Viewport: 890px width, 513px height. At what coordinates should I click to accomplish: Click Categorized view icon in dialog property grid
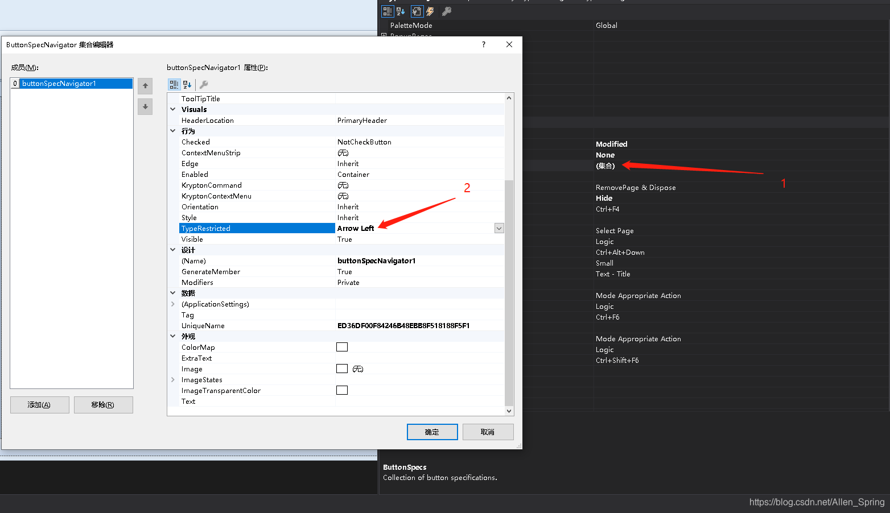click(174, 85)
